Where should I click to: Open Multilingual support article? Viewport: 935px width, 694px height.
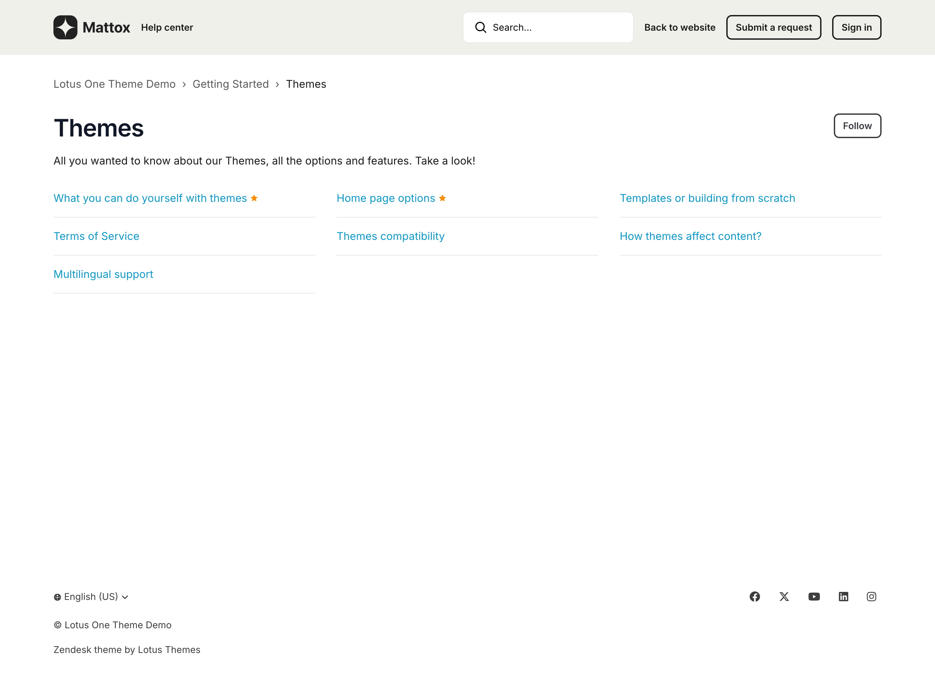pos(103,274)
